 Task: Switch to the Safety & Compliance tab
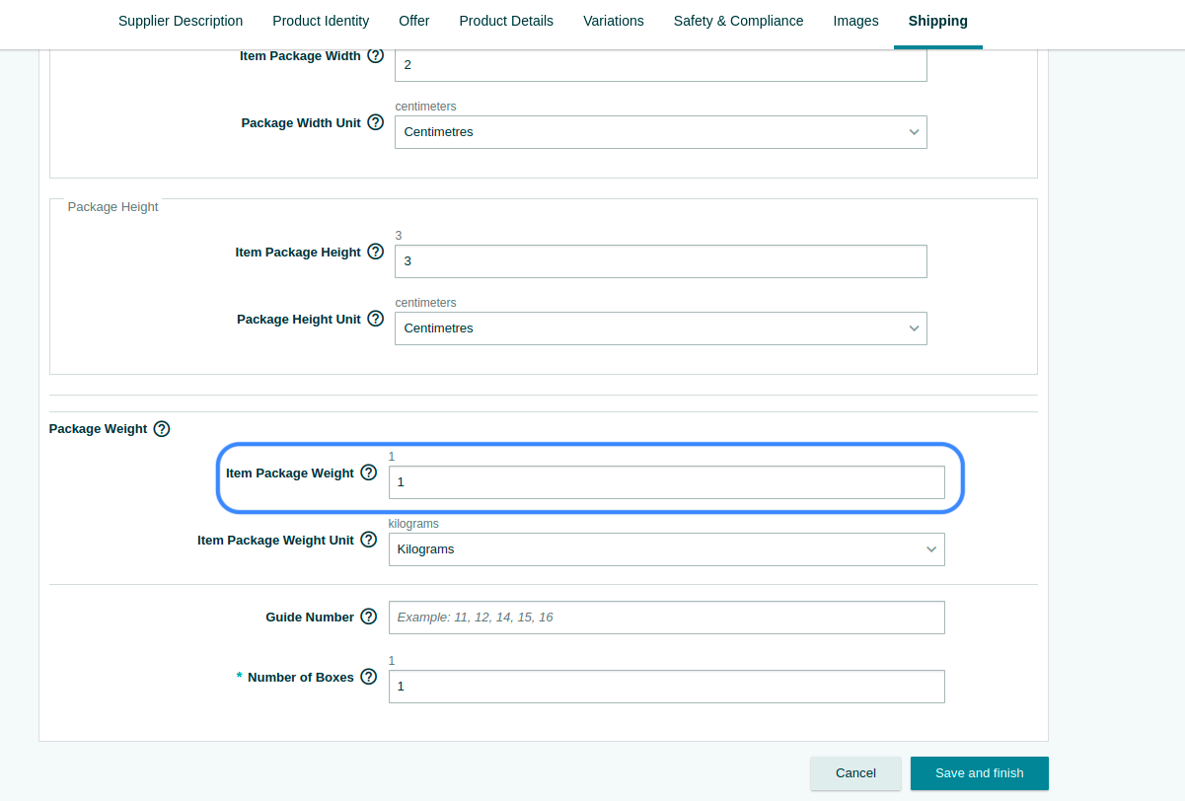(738, 21)
